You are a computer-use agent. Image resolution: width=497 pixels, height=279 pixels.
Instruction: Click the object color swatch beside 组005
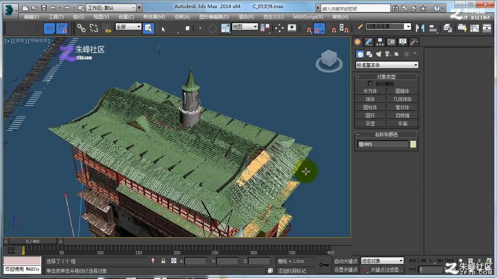(413, 144)
